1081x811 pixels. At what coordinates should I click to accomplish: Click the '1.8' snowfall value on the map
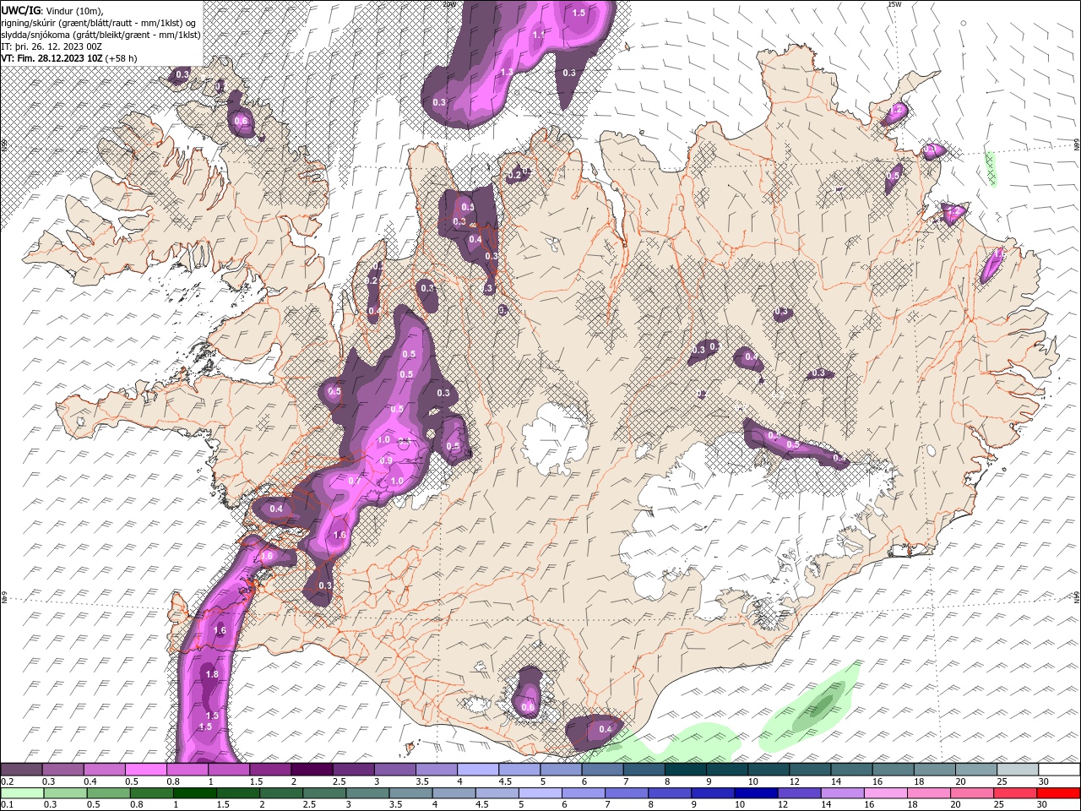tap(212, 674)
